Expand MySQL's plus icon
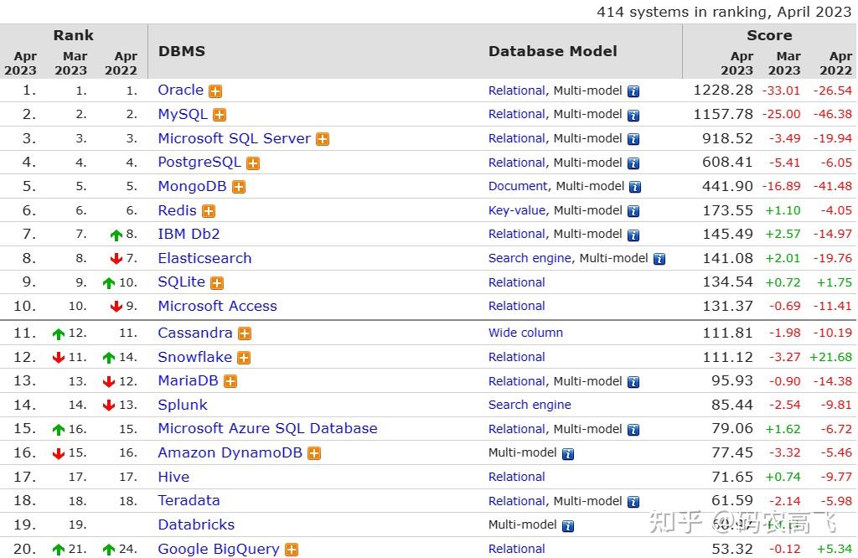The image size is (858, 558). click(218, 115)
